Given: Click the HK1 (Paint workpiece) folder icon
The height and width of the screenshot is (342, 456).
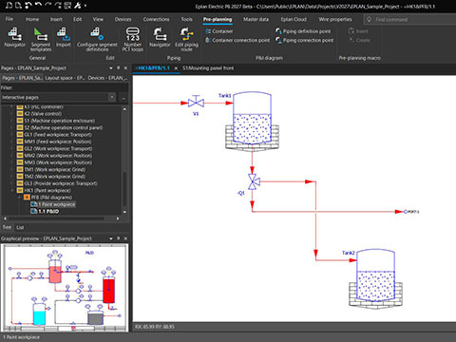Looking at the screenshot, I should 20,190.
